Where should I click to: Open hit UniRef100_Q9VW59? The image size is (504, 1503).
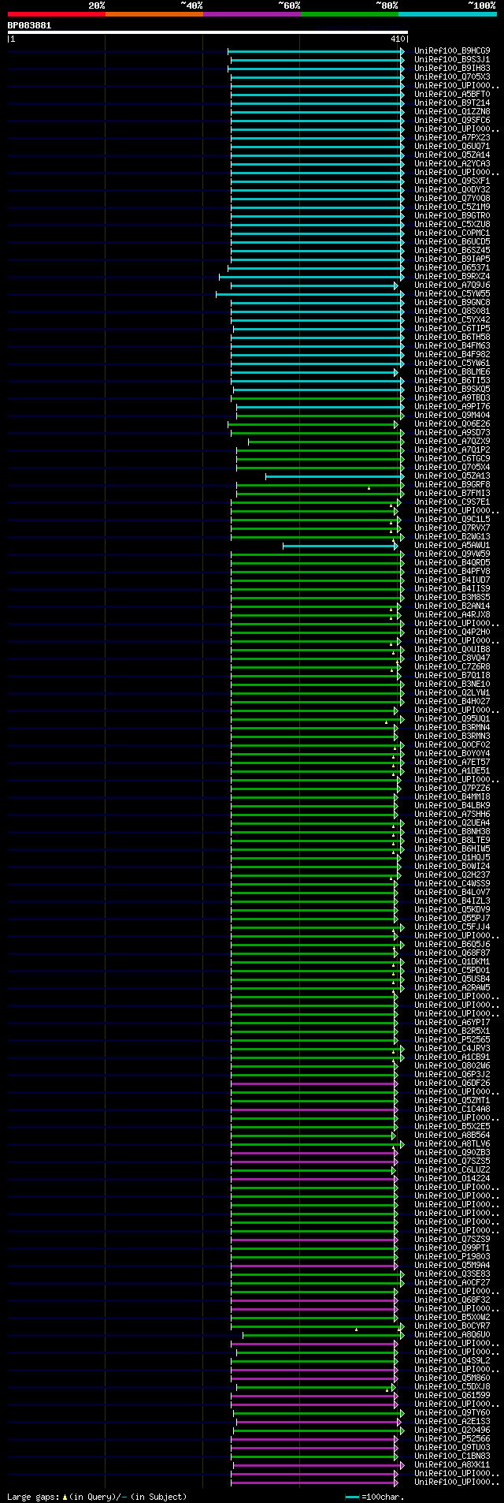coord(452,554)
